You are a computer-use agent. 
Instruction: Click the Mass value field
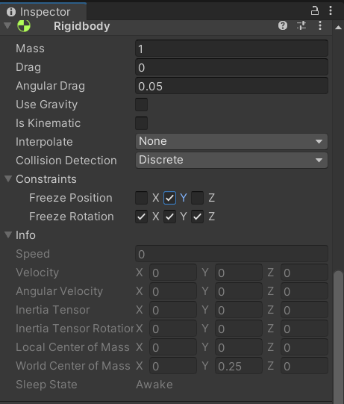click(x=231, y=49)
